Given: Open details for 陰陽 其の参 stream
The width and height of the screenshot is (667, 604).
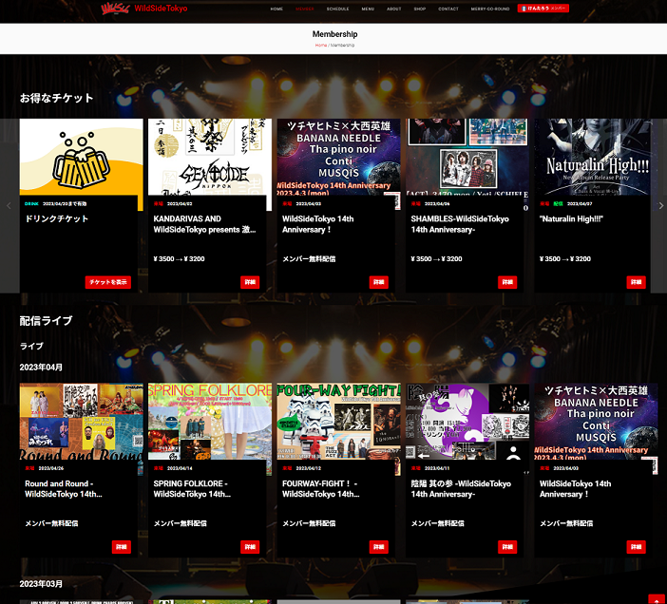Looking at the screenshot, I should (x=507, y=547).
